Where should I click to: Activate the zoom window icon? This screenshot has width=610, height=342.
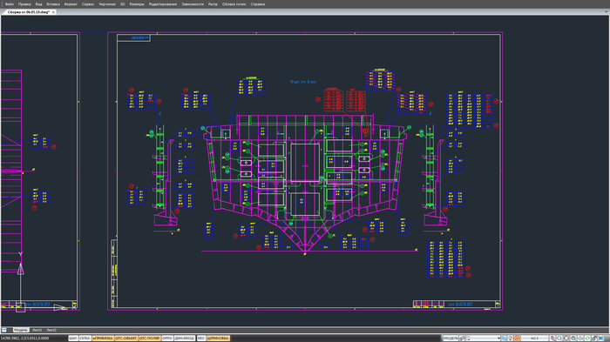tap(566, 339)
